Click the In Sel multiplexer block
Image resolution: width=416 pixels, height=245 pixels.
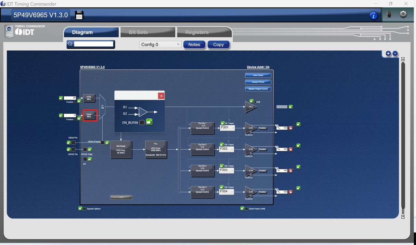[102, 106]
